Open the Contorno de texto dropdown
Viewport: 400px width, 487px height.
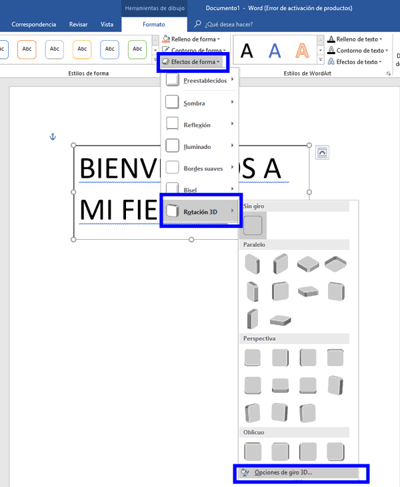click(358, 50)
